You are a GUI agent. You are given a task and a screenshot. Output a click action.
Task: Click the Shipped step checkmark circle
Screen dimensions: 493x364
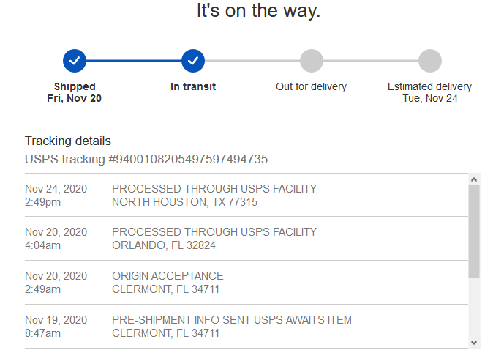coord(75,61)
